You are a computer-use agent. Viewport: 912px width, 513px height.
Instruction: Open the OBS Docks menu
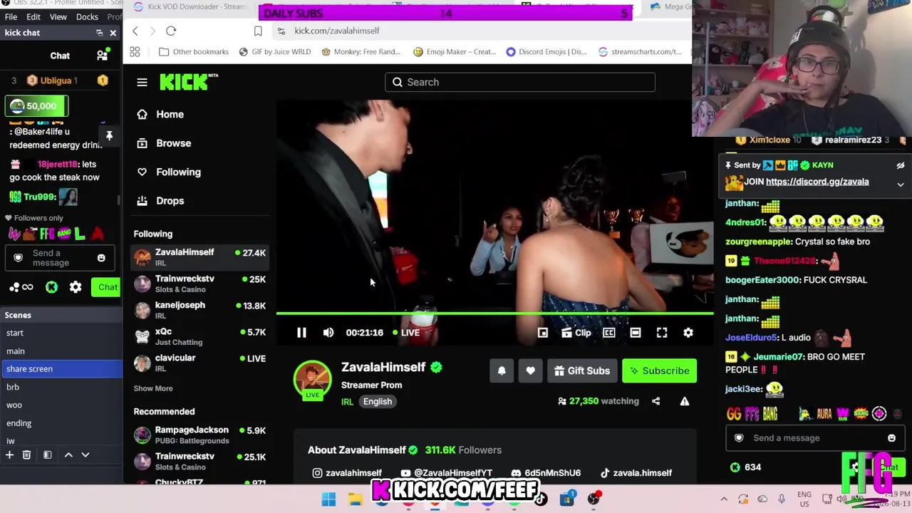[x=87, y=16]
